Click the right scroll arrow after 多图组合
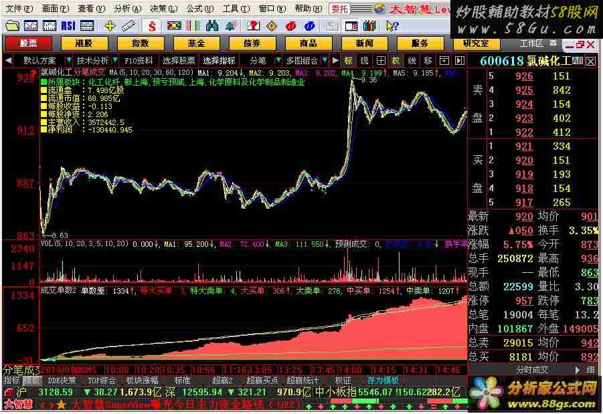 coord(335,60)
